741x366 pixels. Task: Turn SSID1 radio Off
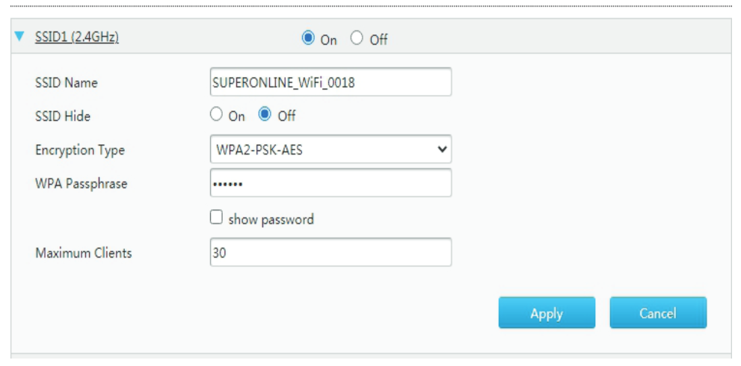coord(356,38)
